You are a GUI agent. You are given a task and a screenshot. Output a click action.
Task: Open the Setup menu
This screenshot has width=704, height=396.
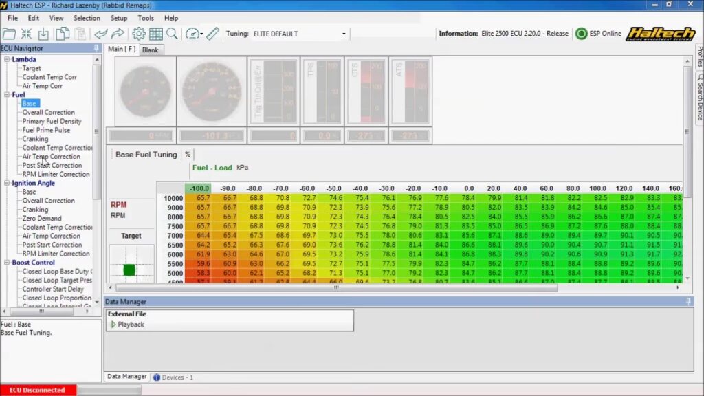click(119, 18)
